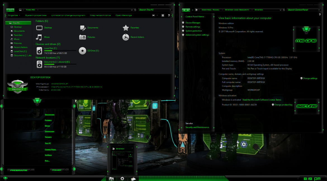
Task: Click Open Settings in the toolbar
Action: [x=124, y=15]
